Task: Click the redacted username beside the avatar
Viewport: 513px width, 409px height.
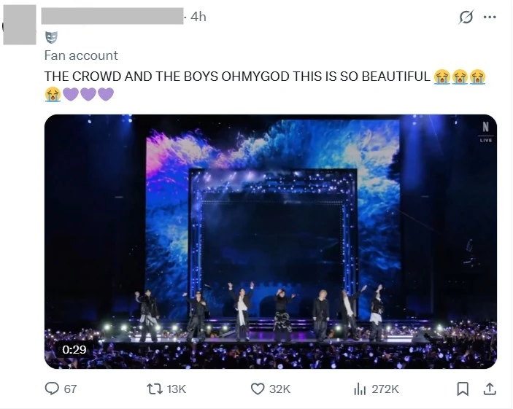Action: tap(112, 16)
